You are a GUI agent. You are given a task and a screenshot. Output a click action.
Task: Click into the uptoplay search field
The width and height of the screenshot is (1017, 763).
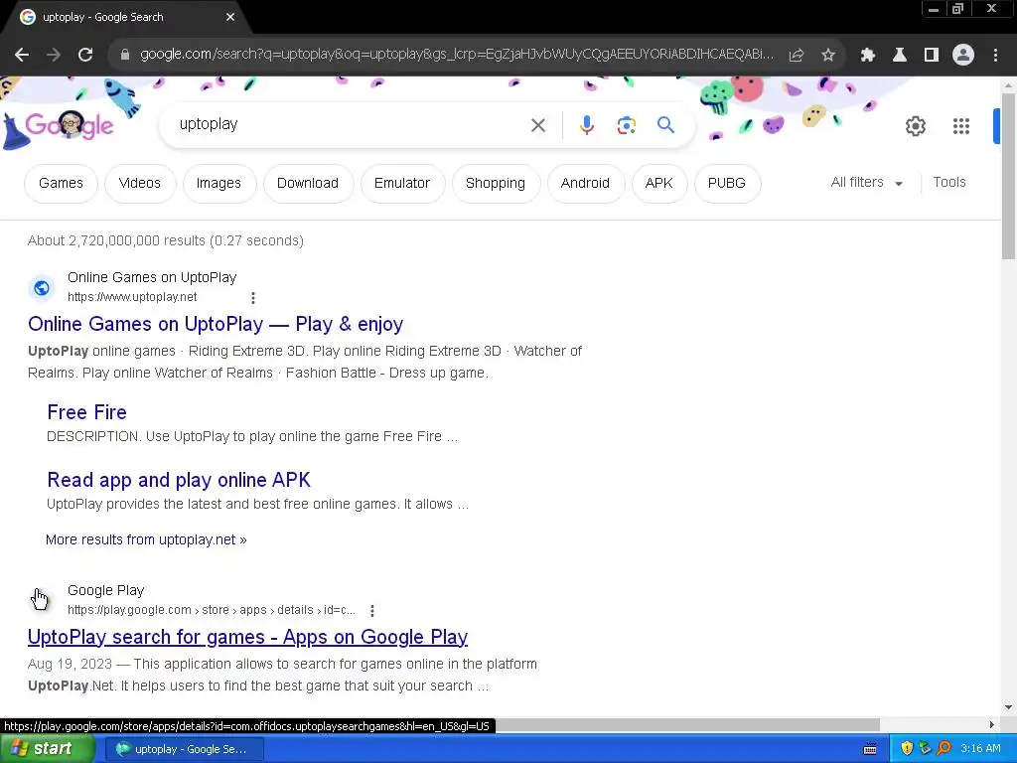[351, 124]
